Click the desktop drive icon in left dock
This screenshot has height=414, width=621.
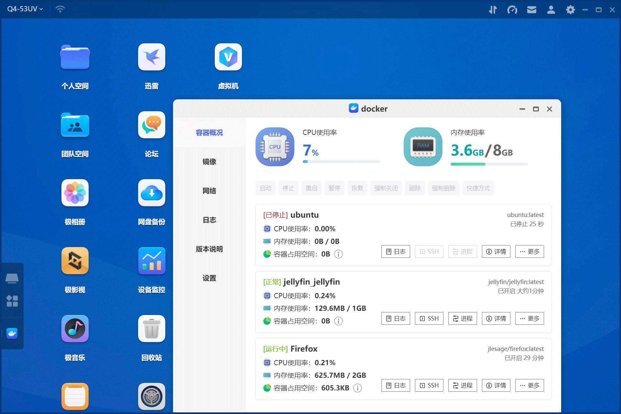[12, 278]
